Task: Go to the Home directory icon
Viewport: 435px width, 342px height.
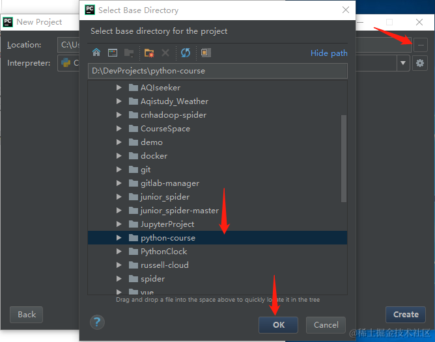Action: tap(96, 52)
